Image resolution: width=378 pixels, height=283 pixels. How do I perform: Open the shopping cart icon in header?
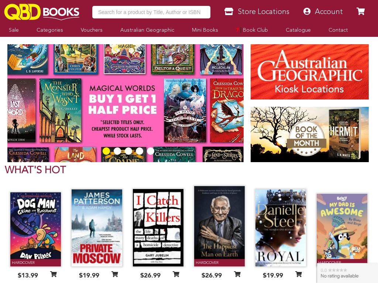[361, 11]
